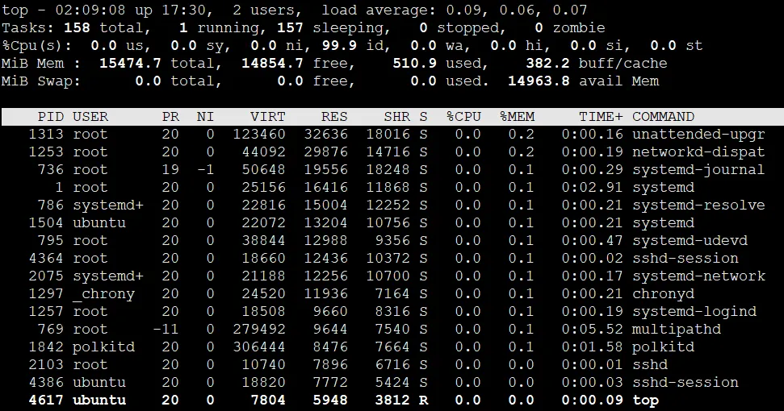Click the %MEM column header

coord(517,117)
